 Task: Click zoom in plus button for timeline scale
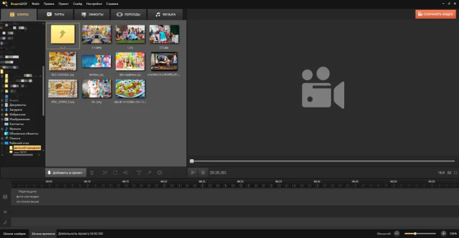[x=444, y=233]
